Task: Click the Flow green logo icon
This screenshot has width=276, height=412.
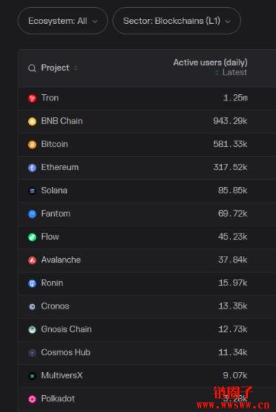Action: [x=32, y=237]
